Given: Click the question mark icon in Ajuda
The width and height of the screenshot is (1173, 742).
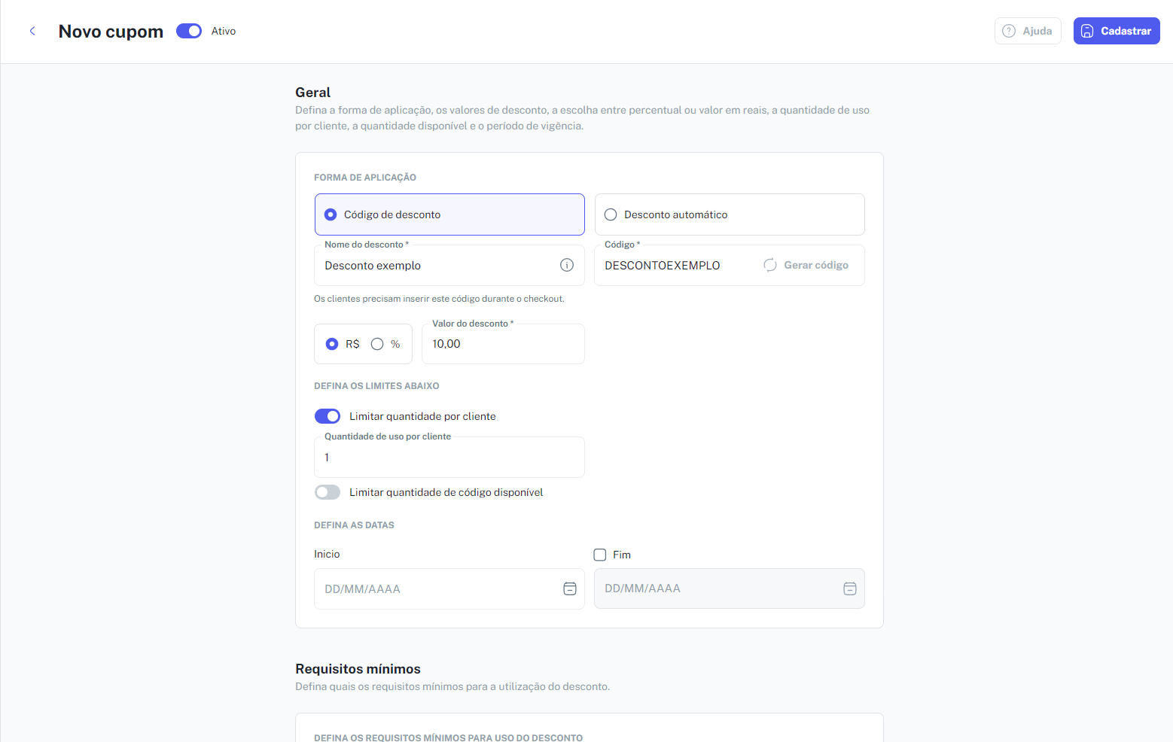Looking at the screenshot, I should pyautogui.click(x=1009, y=31).
